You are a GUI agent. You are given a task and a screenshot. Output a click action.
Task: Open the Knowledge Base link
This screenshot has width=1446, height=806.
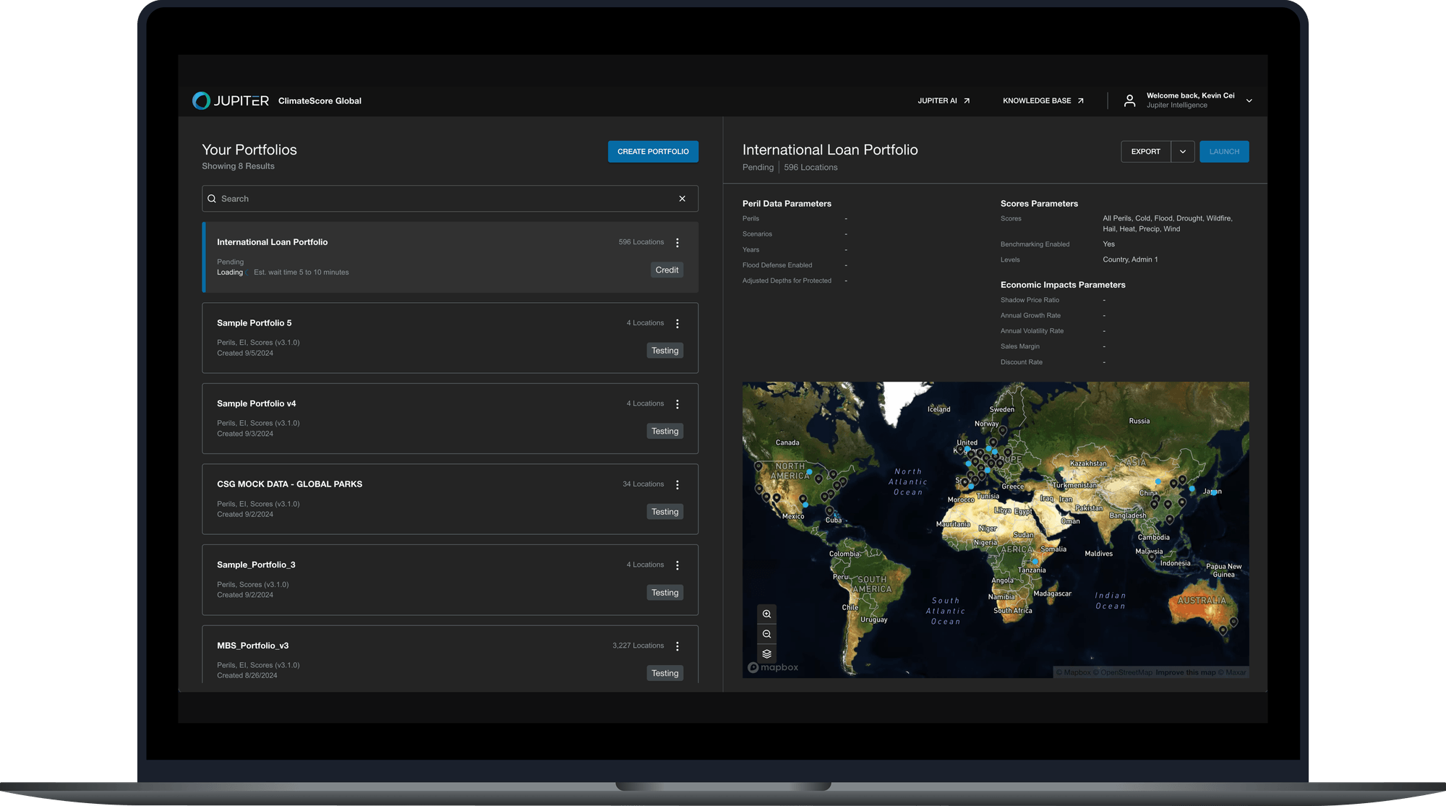click(1043, 100)
